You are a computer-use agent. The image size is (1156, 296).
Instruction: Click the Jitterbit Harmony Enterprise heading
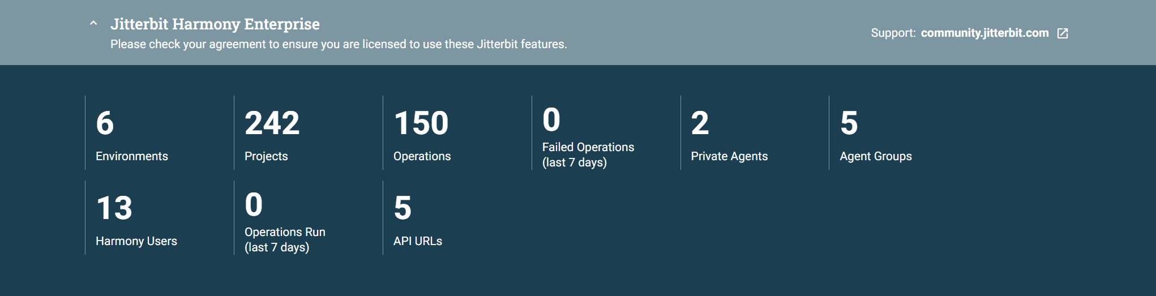215,24
